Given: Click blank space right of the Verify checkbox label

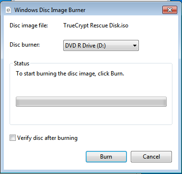Looking at the screenshot, I should coord(125,138).
